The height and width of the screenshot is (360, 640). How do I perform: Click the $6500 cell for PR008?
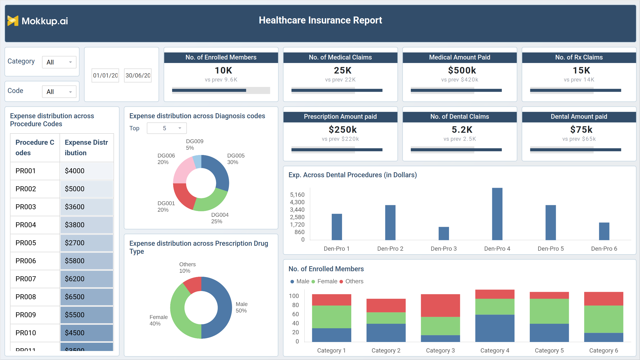coord(86,297)
